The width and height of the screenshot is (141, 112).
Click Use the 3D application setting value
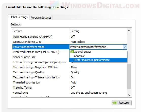tap(89, 93)
